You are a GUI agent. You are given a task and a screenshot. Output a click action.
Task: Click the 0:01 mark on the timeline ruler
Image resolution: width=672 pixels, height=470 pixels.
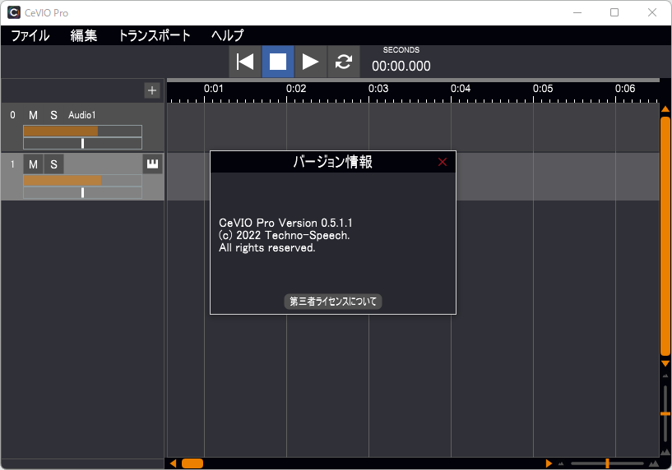pos(213,89)
